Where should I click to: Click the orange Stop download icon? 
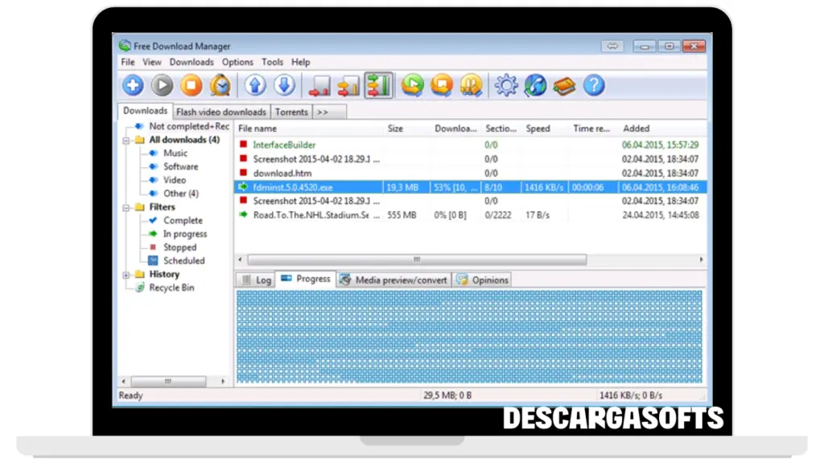click(191, 85)
